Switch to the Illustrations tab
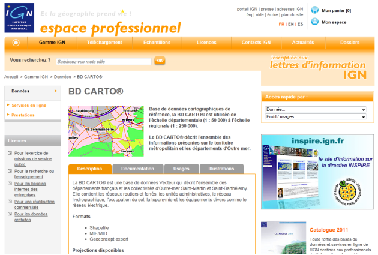Viewport: 378px width, 255px height. (221, 169)
